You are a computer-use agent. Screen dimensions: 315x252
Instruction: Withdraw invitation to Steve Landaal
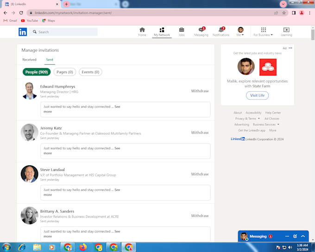200,174
